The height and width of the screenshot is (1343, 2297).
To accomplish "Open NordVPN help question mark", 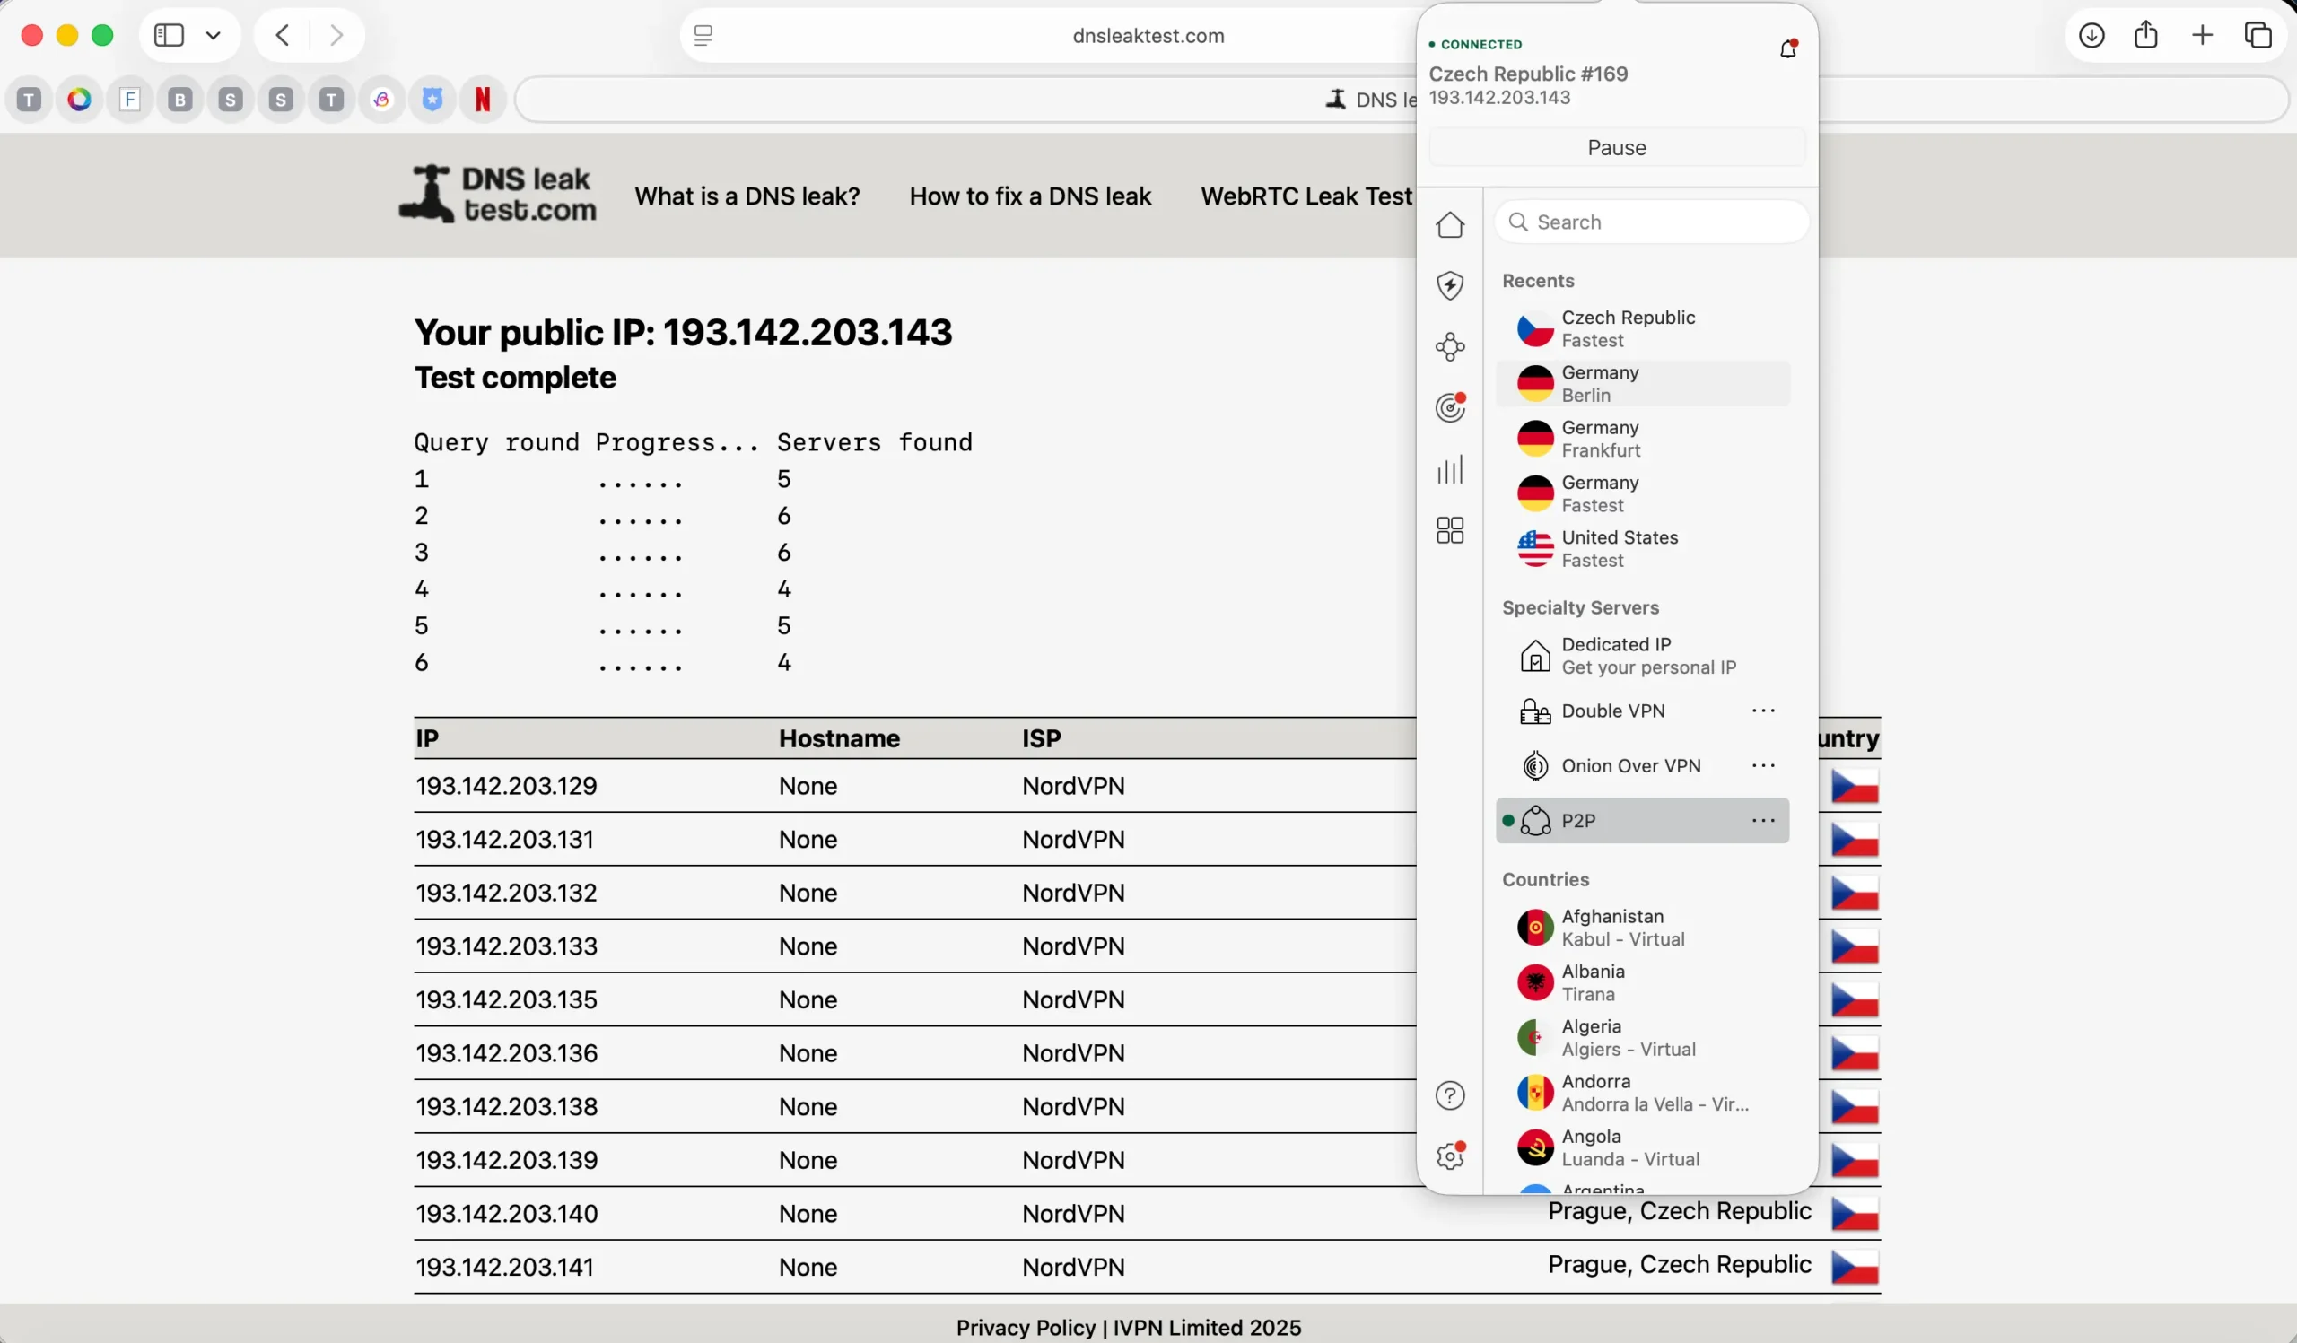I will coord(1450,1096).
